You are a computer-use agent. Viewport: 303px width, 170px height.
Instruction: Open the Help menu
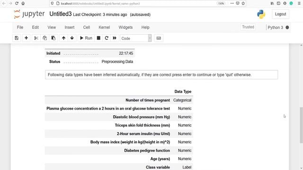click(145, 27)
